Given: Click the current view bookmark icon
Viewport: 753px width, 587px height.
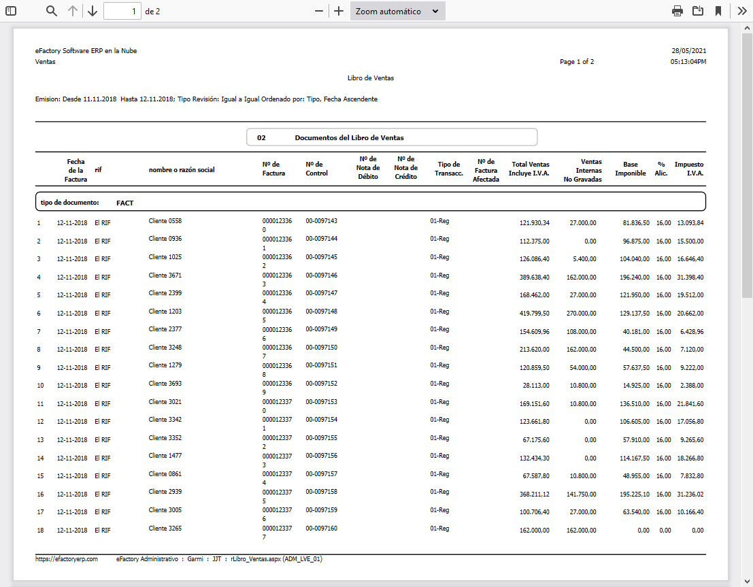Looking at the screenshot, I should 718,11.
